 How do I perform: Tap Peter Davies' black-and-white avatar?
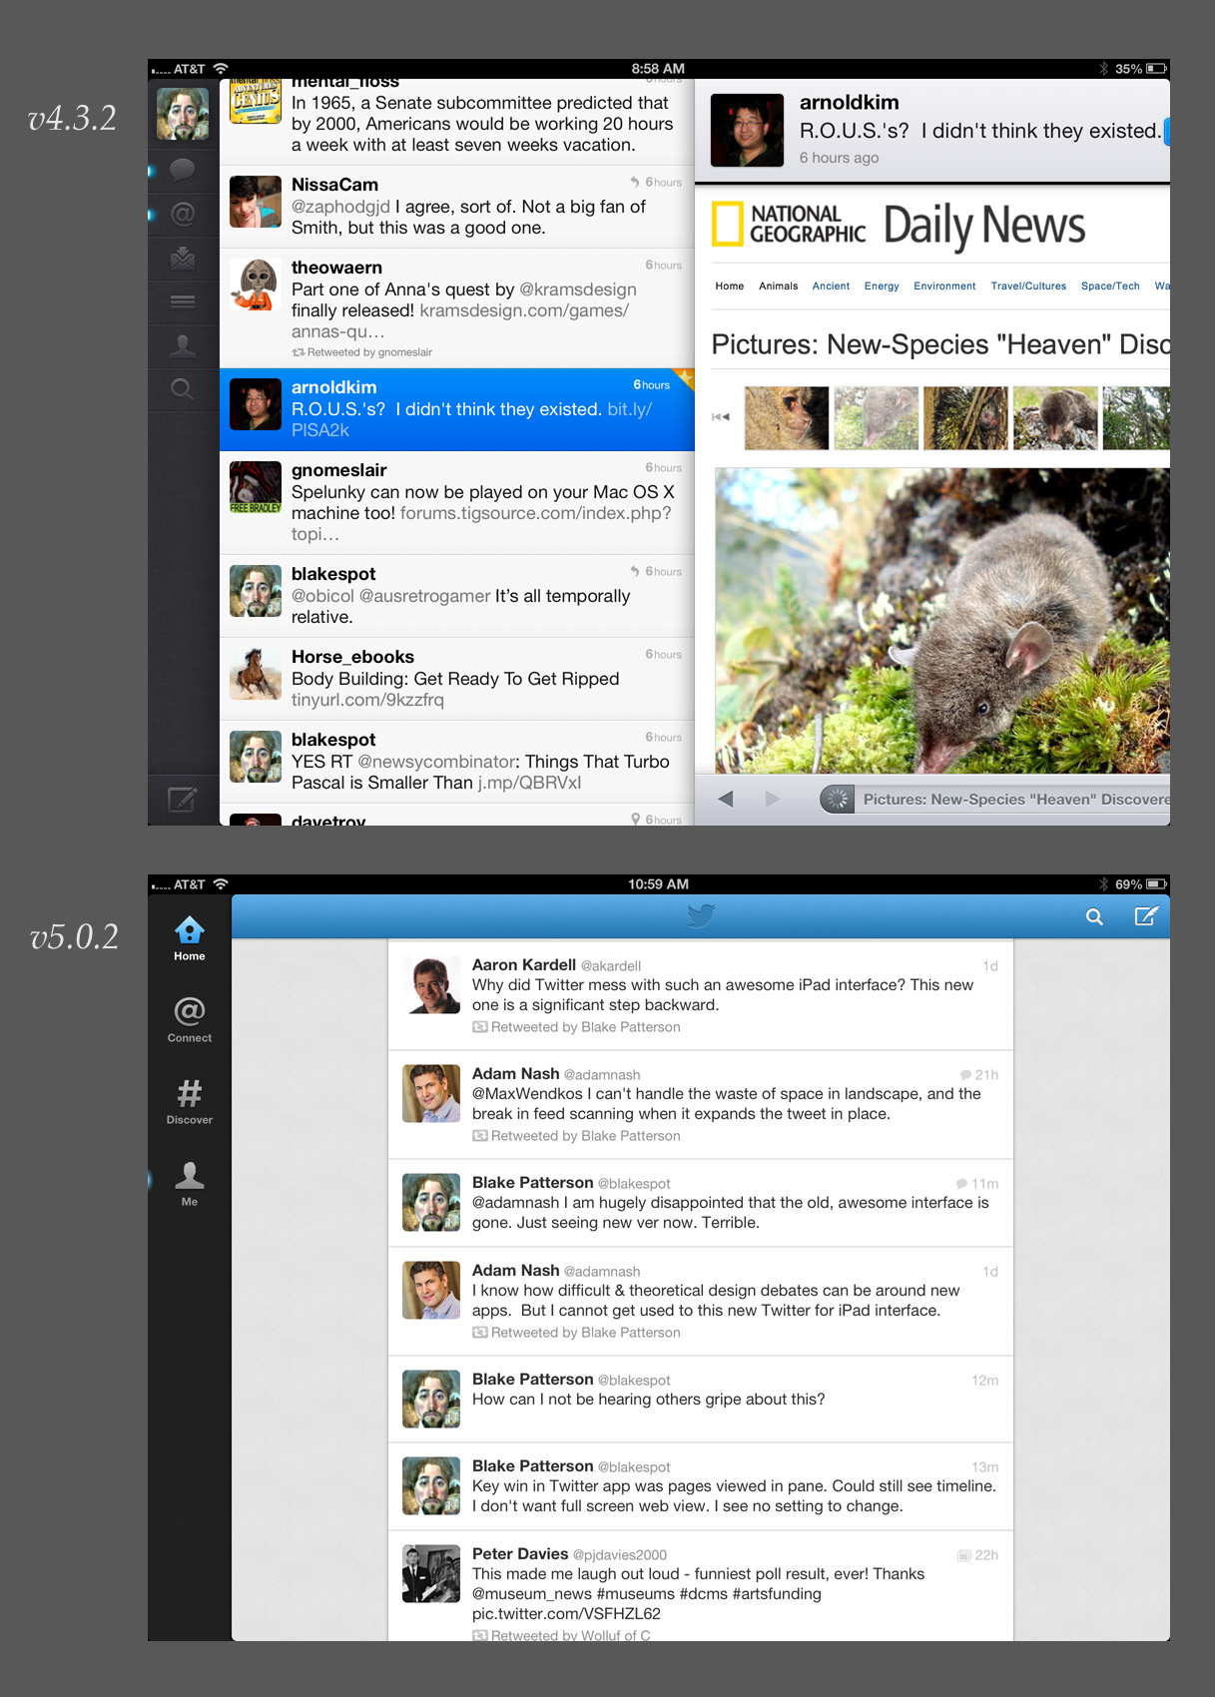pyautogui.click(x=431, y=1574)
